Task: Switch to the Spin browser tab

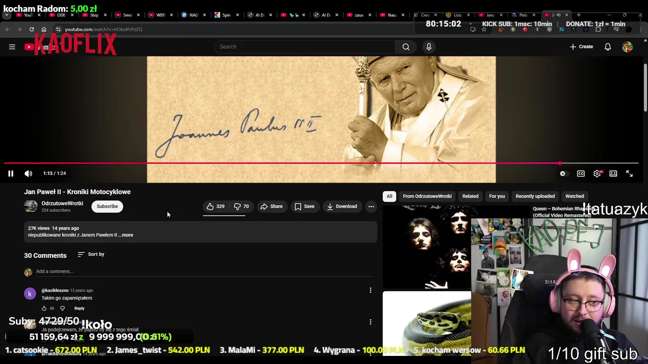Action: (x=226, y=15)
